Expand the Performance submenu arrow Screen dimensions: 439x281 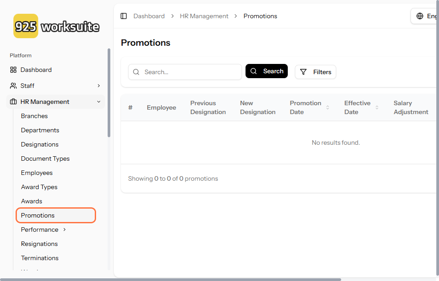pos(64,230)
